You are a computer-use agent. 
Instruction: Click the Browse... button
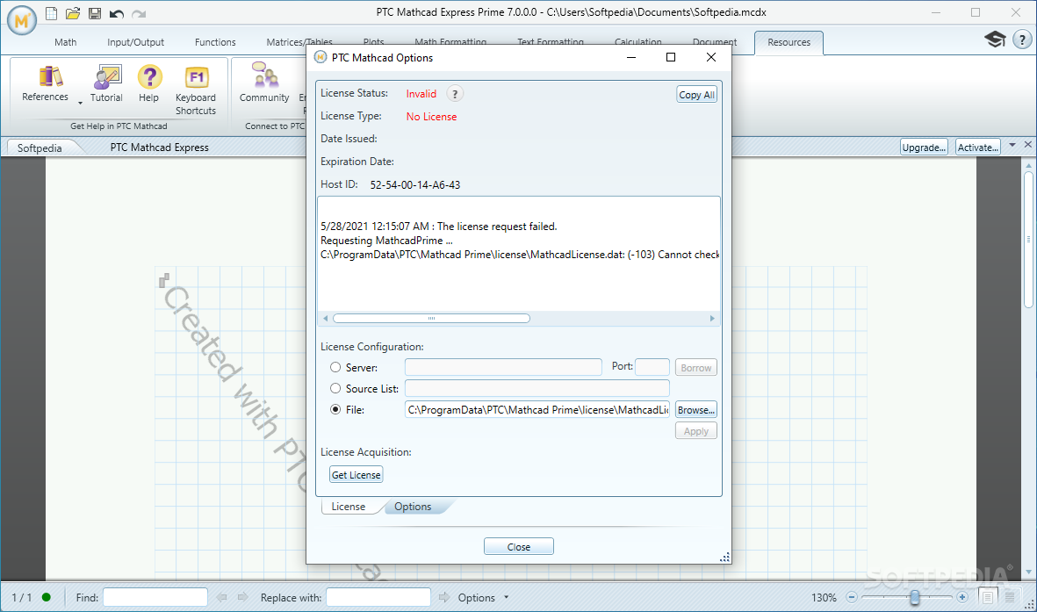pyautogui.click(x=696, y=410)
